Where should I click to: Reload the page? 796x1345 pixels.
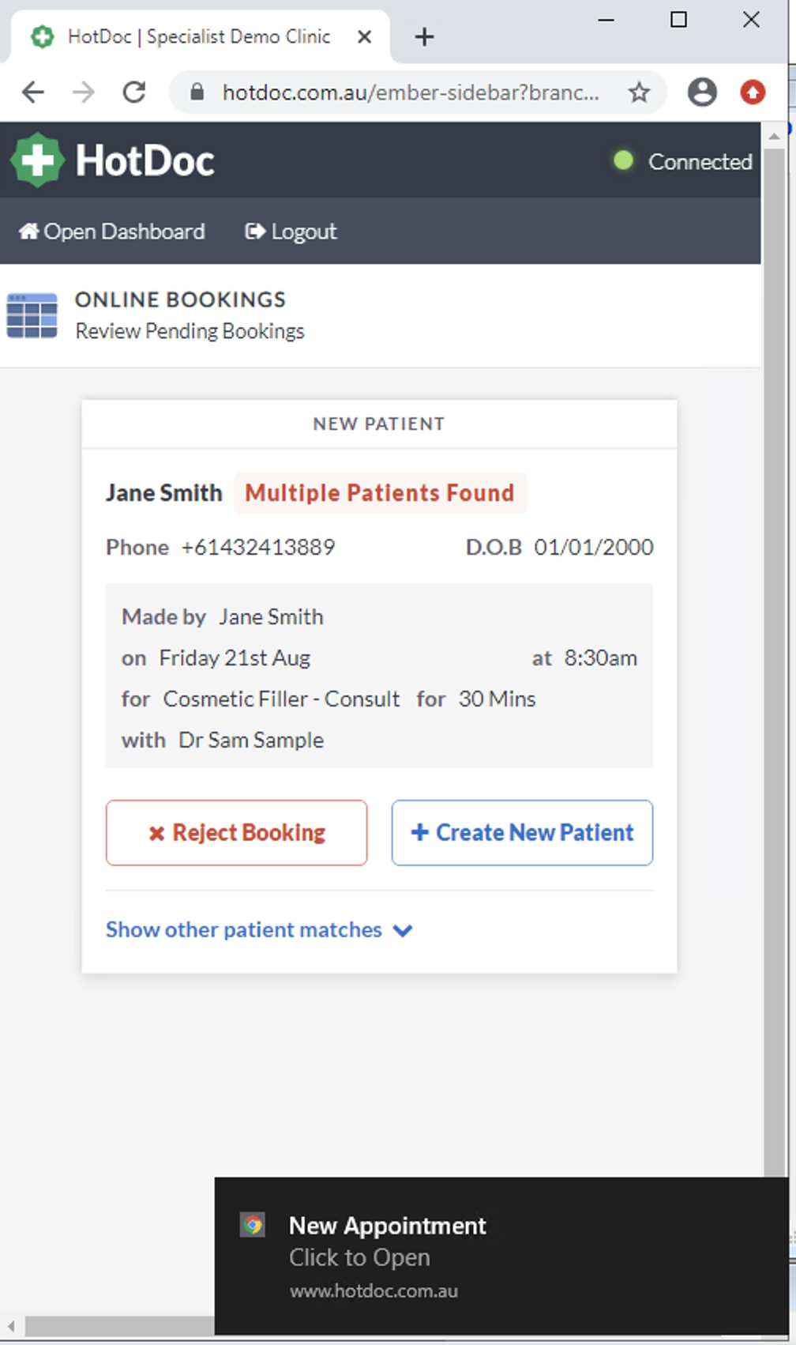(134, 92)
